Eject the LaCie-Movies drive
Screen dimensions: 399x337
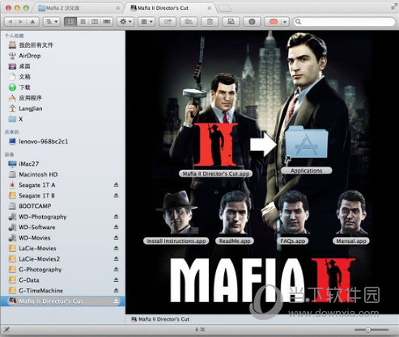pyautogui.click(x=116, y=248)
